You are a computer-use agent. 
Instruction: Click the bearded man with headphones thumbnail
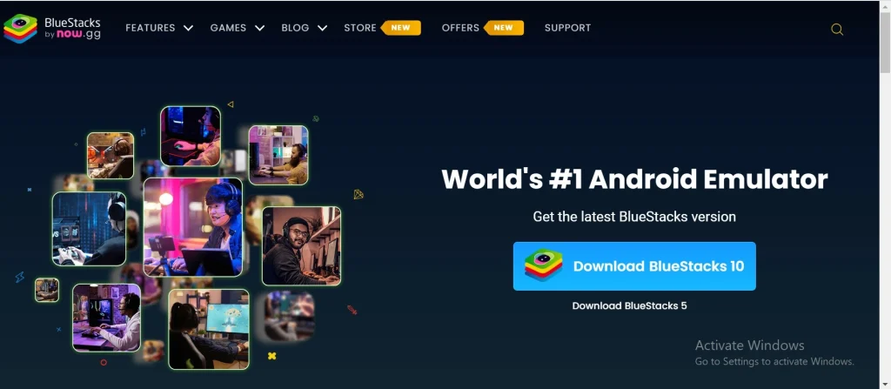click(x=301, y=245)
